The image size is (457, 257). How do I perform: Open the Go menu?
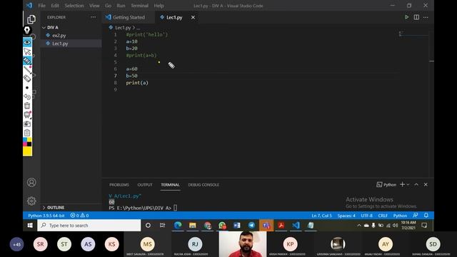click(x=108, y=6)
